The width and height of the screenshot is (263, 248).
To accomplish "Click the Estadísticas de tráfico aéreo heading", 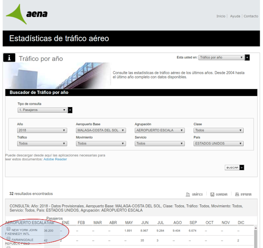I will [59, 38].
